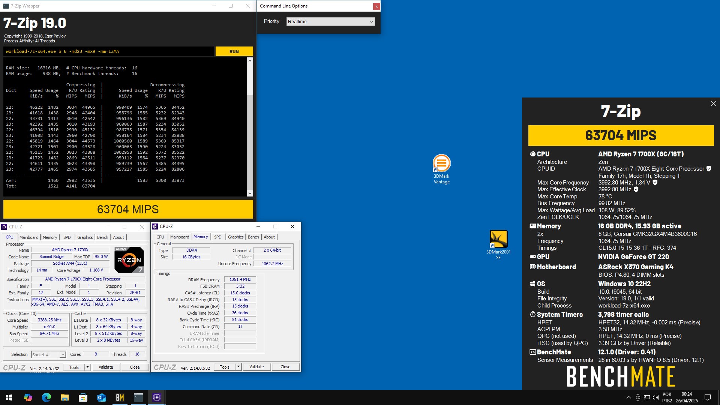The image size is (720, 405).
Task: Click the 63704 MIPS banner in BenchMate
Action: point(621,135)
